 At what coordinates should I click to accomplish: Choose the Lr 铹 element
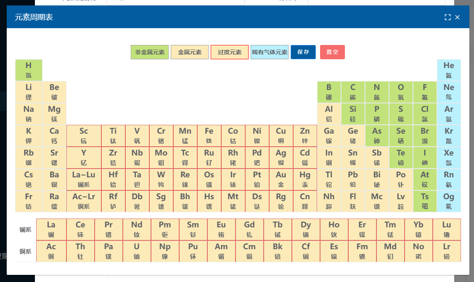click(x=447, y=251)
